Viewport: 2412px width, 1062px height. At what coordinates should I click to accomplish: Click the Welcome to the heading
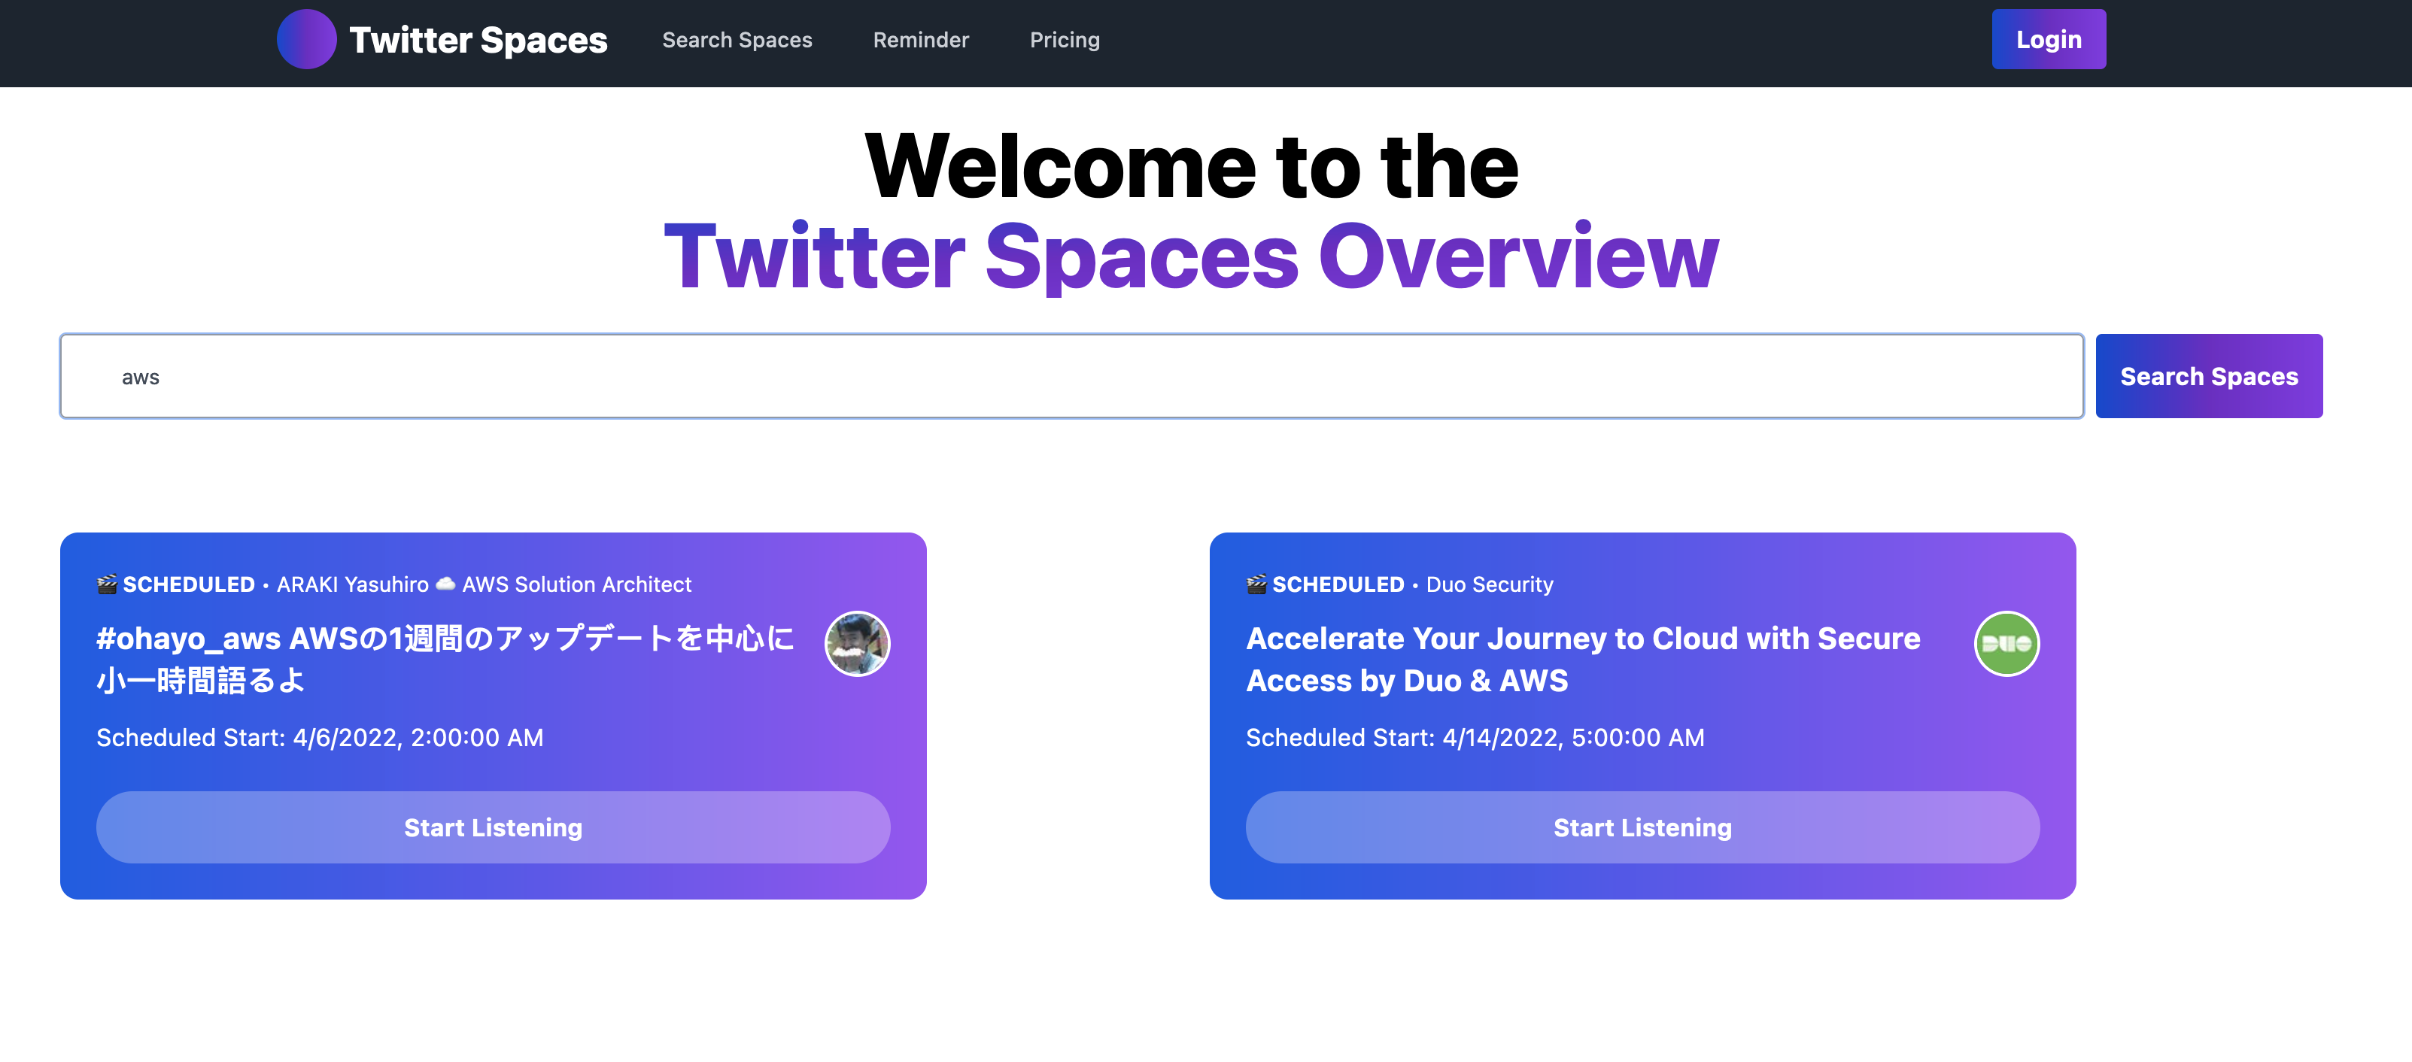click(1191, 166)
